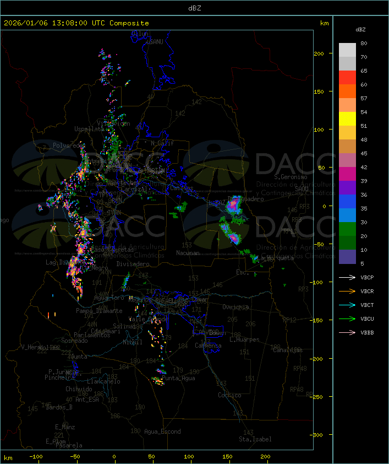The image size is (389, 464).
Task: Select the indigo 5-10 dBZ legend swatch
Action: tap(347, 257)
